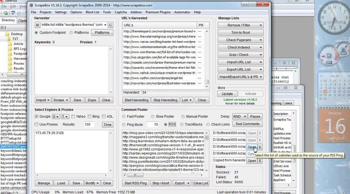This screenshot has height=194, width=350.
Task: Open the Black List menu
Action: pos(92,12)
